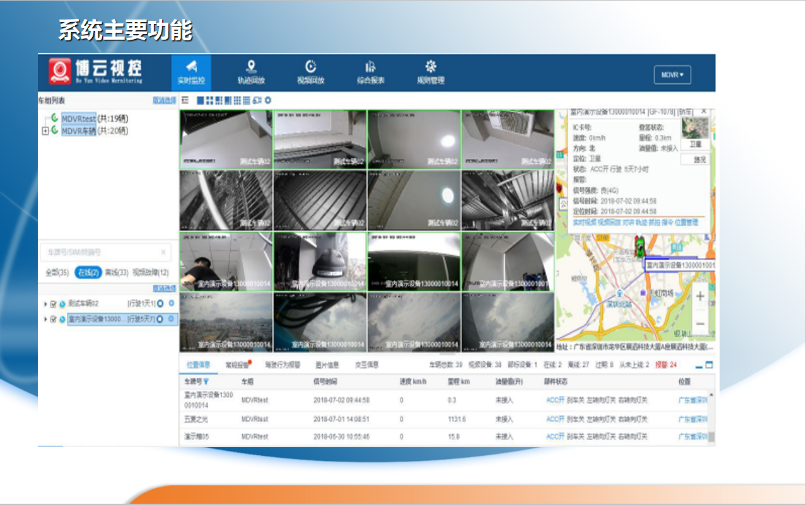Select the MDVR车辆 group
Image resolution: width=806 pixels, height=505 pixels.
tap(79, 131)
